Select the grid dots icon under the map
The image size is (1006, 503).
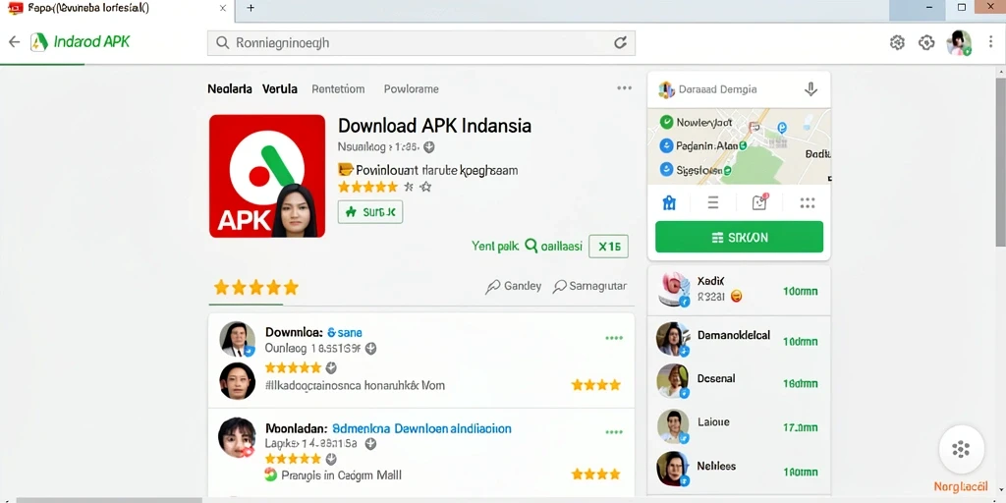pyautogui.click(x=808, y=203)
